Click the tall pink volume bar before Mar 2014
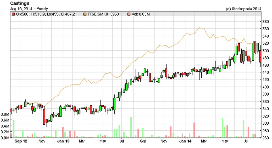Screen dimensions: 272x148 194,130
